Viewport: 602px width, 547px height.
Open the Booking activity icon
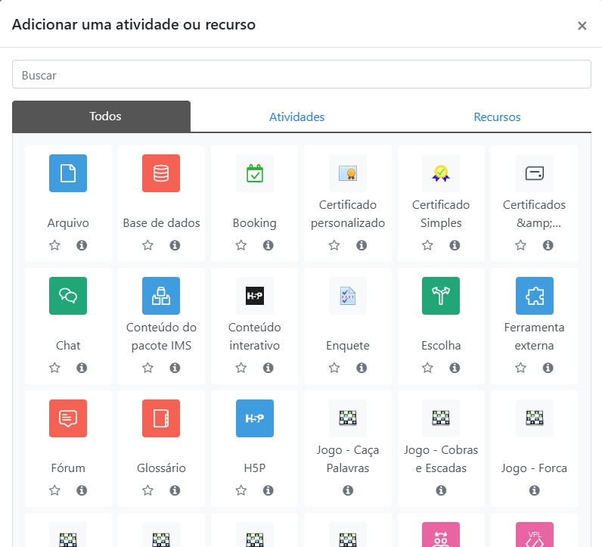pyautogui.click(x=254, y=173)
